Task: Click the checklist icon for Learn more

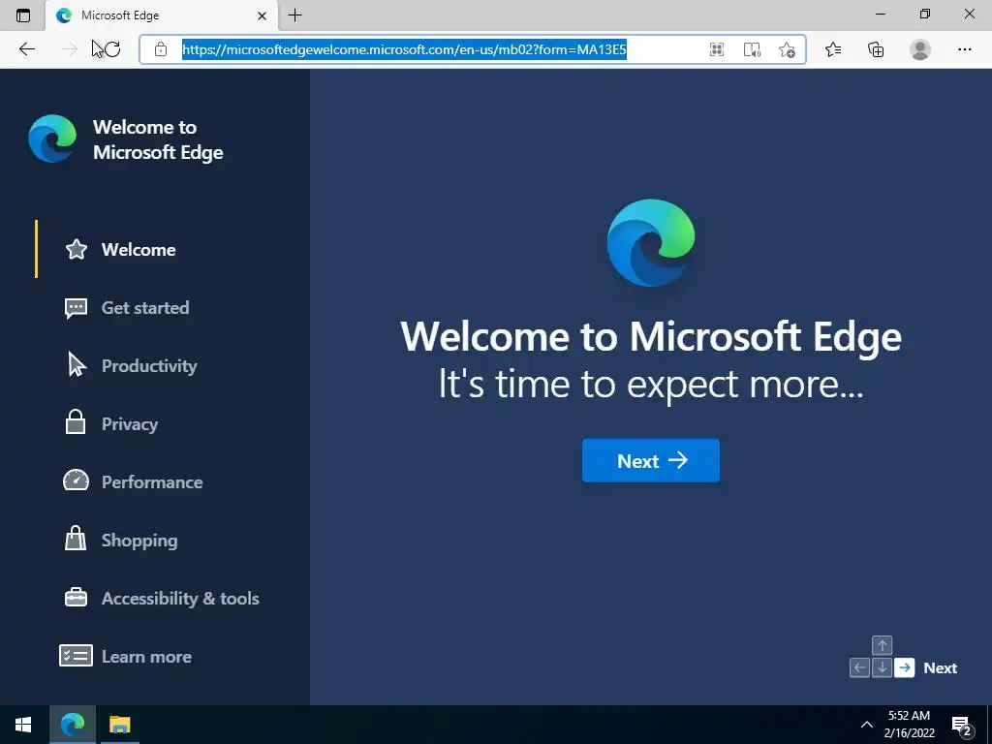Action: [x=76, y=656]
